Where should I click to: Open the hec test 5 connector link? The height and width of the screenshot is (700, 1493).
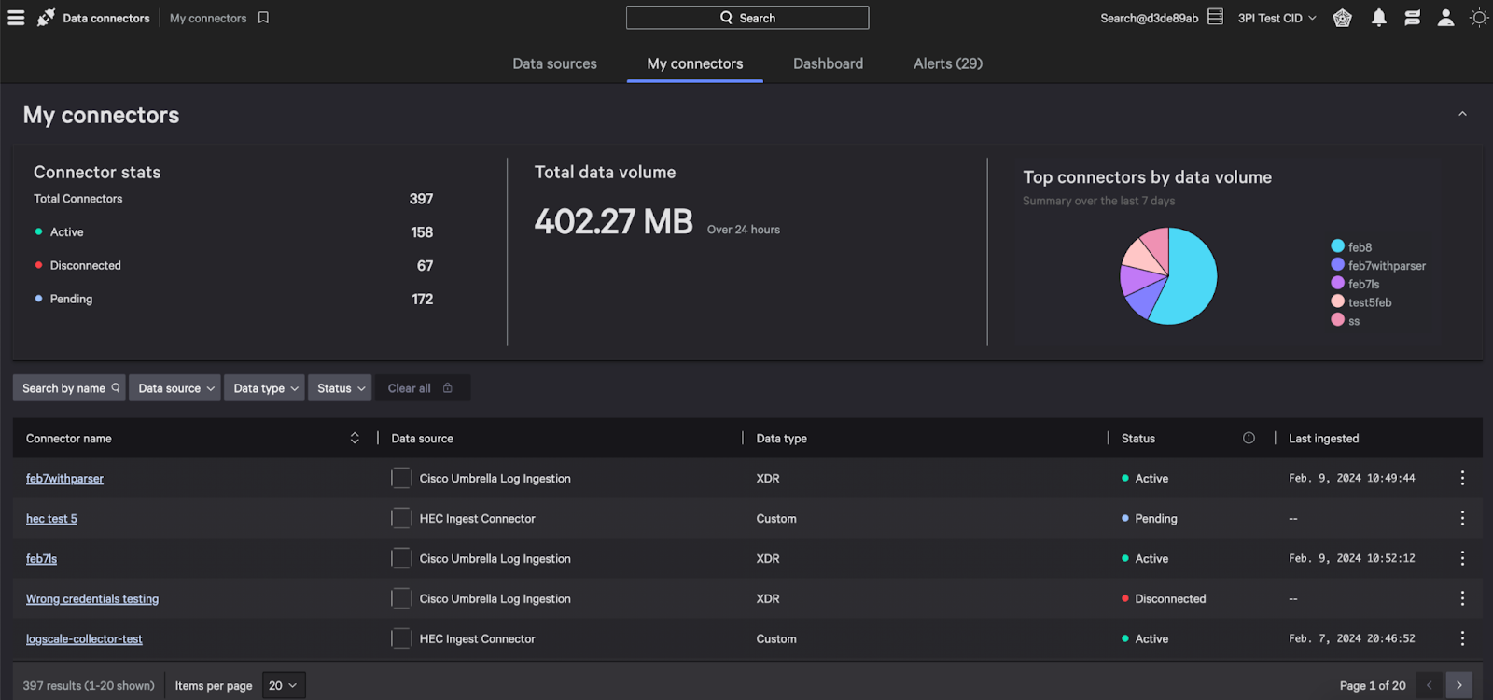(x=51, y=519)
